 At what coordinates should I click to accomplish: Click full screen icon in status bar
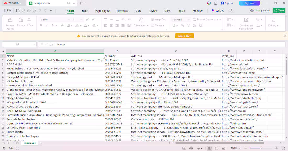point(283,148)
